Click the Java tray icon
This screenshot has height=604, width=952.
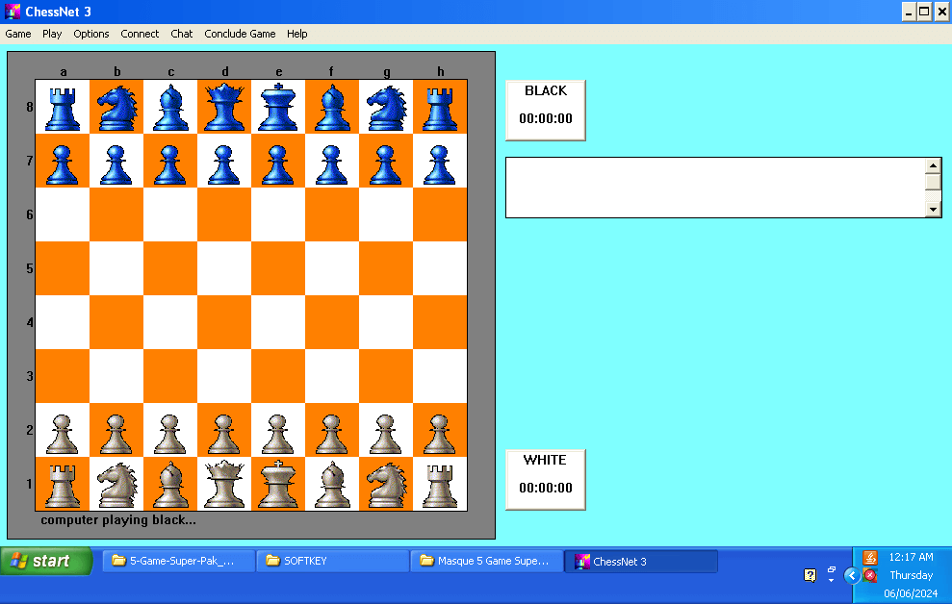click(870, 557)
